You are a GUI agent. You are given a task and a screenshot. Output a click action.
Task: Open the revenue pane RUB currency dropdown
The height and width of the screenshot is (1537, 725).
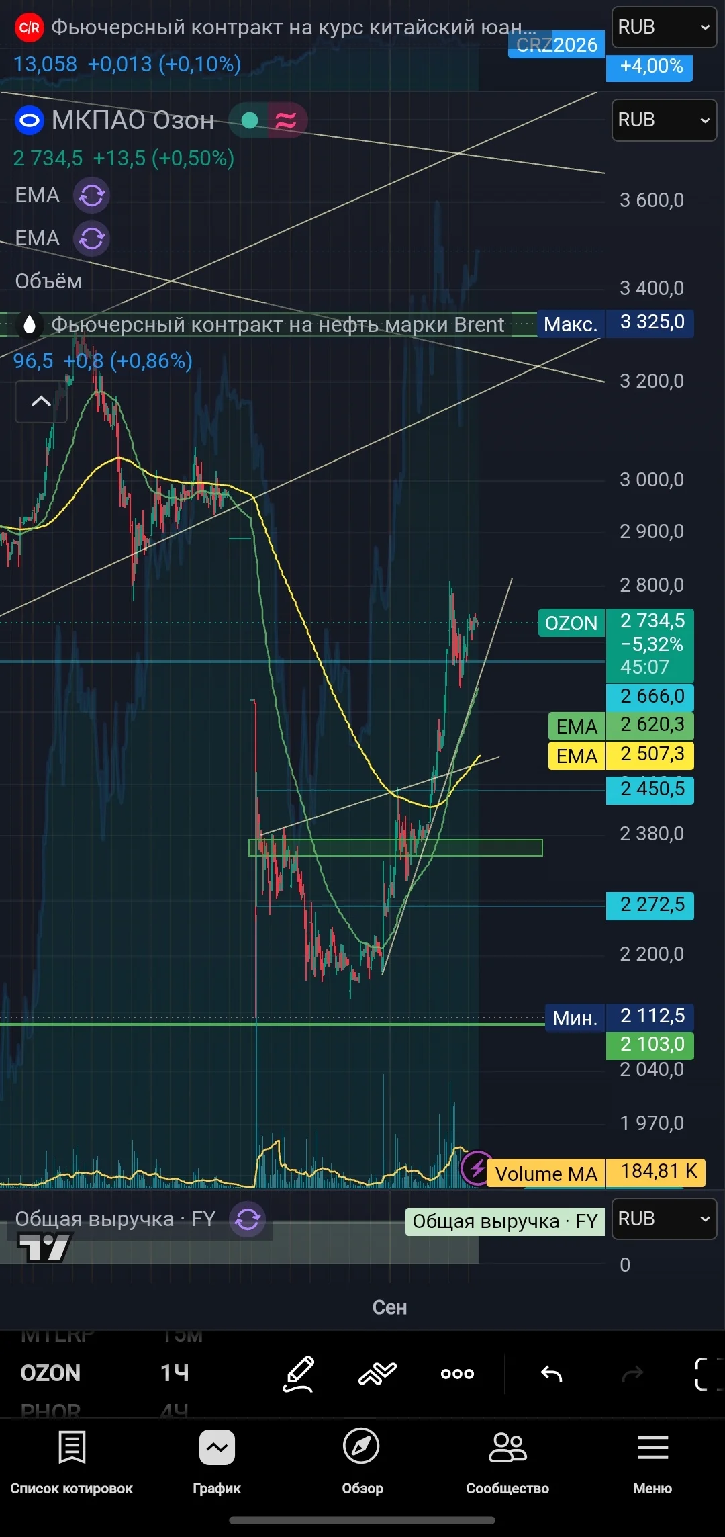click(664, 1219)
